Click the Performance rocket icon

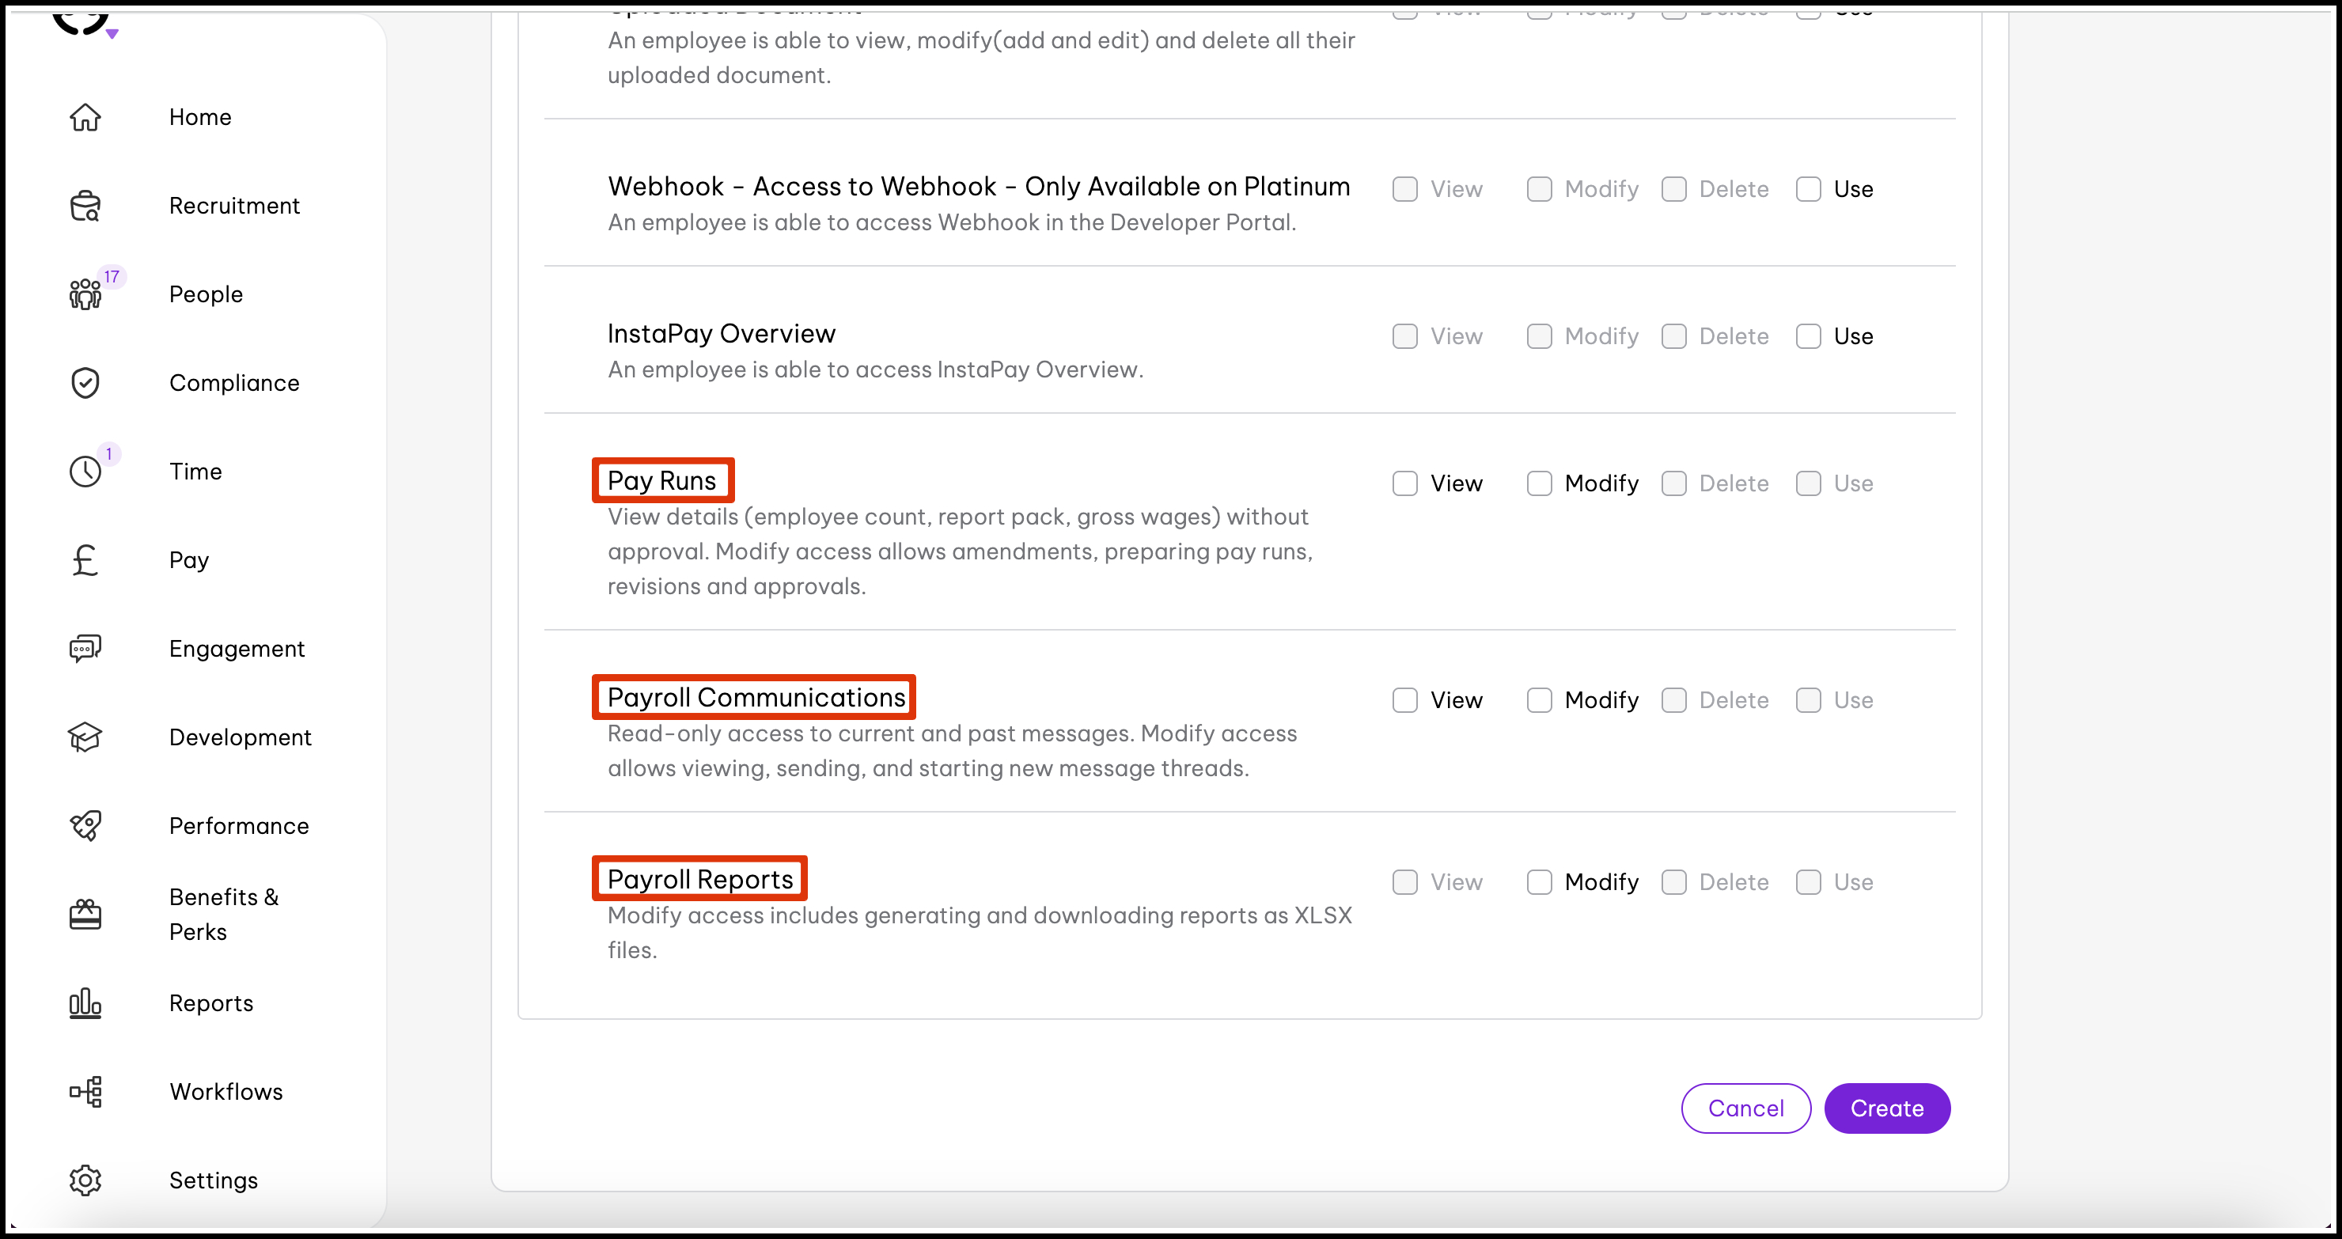85,825
